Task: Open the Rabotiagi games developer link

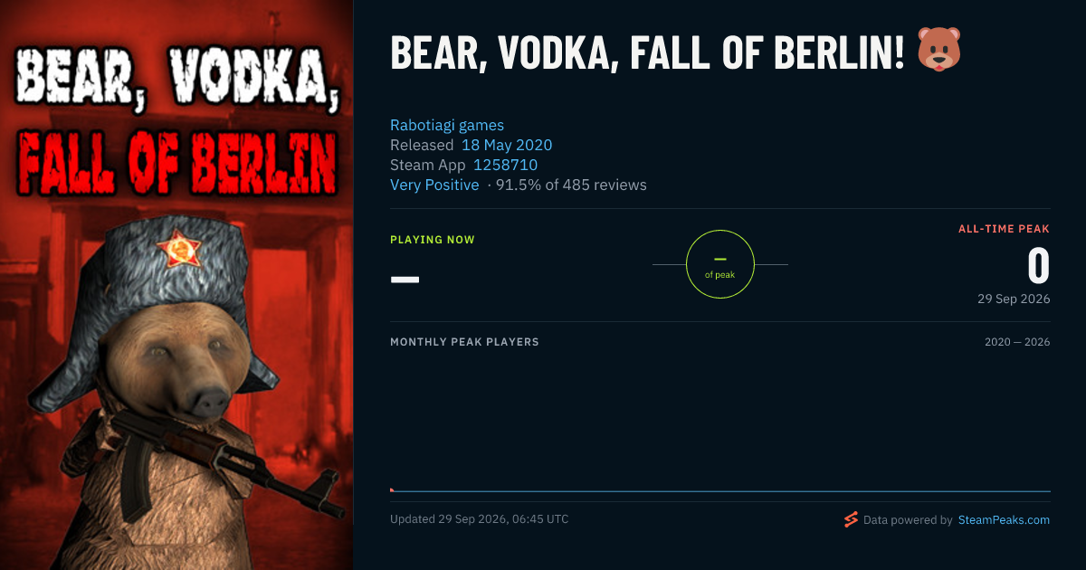Action: tap(447, 125)
